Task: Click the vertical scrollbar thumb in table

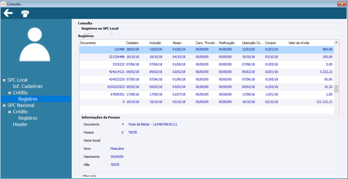Action: tap(336, 89)
